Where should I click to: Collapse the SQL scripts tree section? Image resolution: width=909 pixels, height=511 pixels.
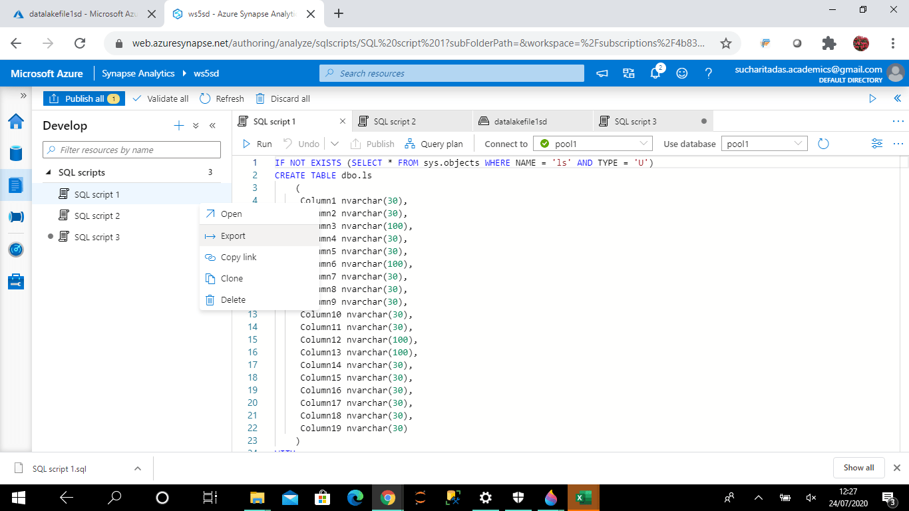coord(49,172)
